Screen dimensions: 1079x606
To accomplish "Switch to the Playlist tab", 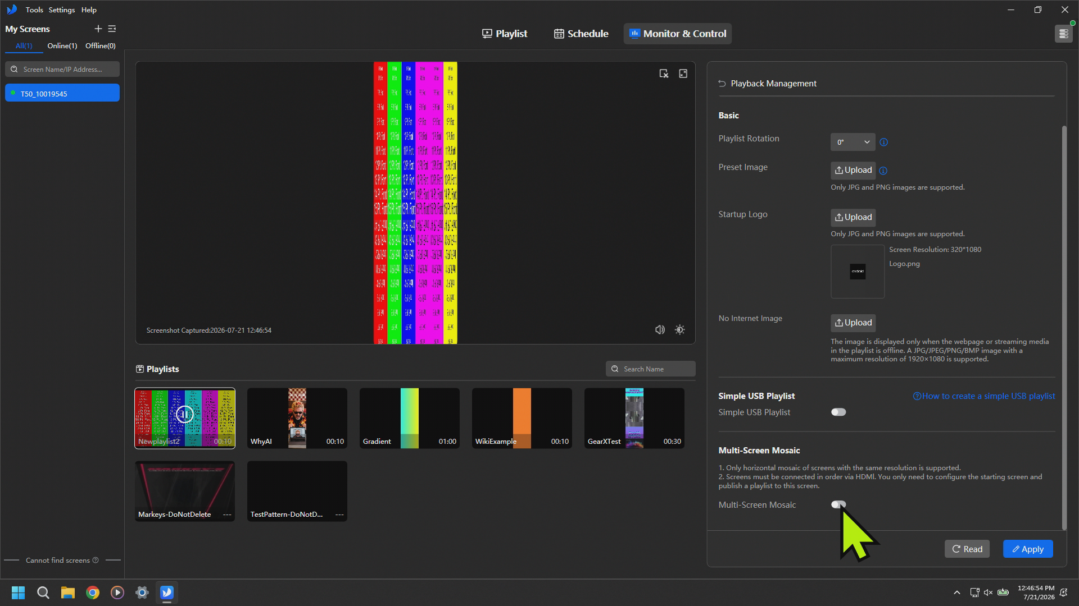I will [x=505, y=34].
